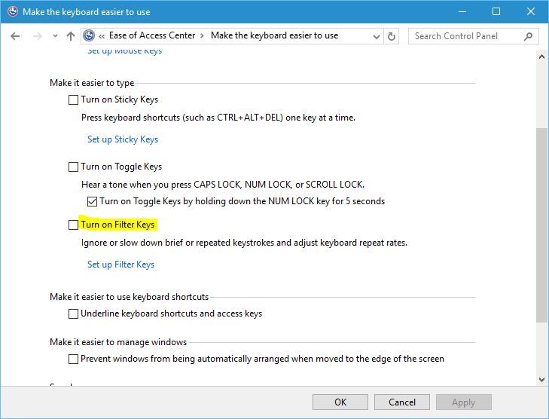
Task: Uncheck Toggle Keys NUM LOCK hold option
Action: (x=92, y=201)
